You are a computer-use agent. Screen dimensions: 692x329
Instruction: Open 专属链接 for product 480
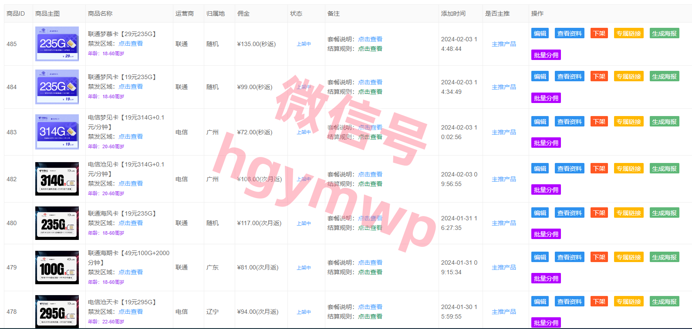tap(629, 213)
